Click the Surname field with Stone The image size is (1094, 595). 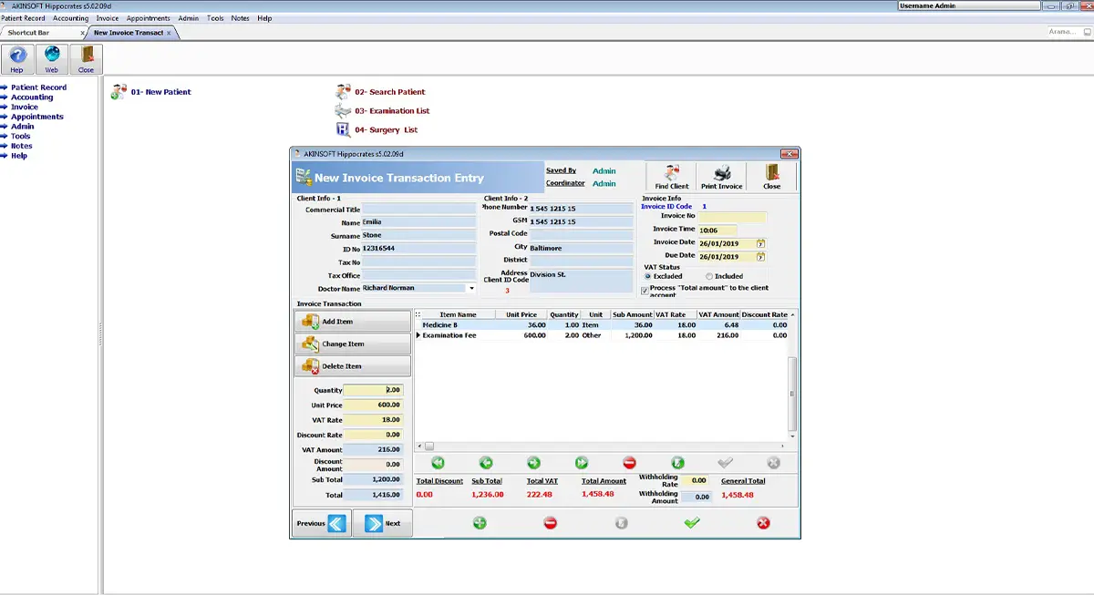[x=418, y=235]
